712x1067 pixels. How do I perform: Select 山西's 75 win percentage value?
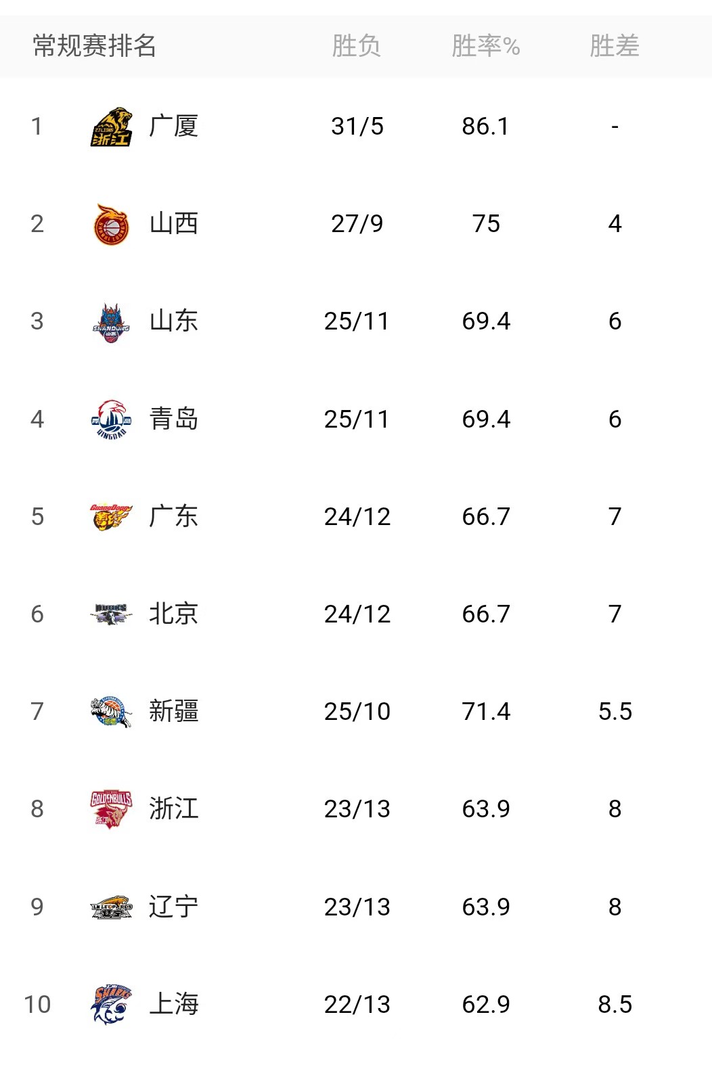tap(486, 224)
